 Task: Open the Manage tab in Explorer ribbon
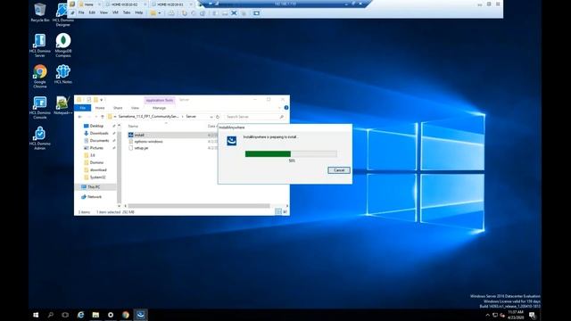(159, 108)
